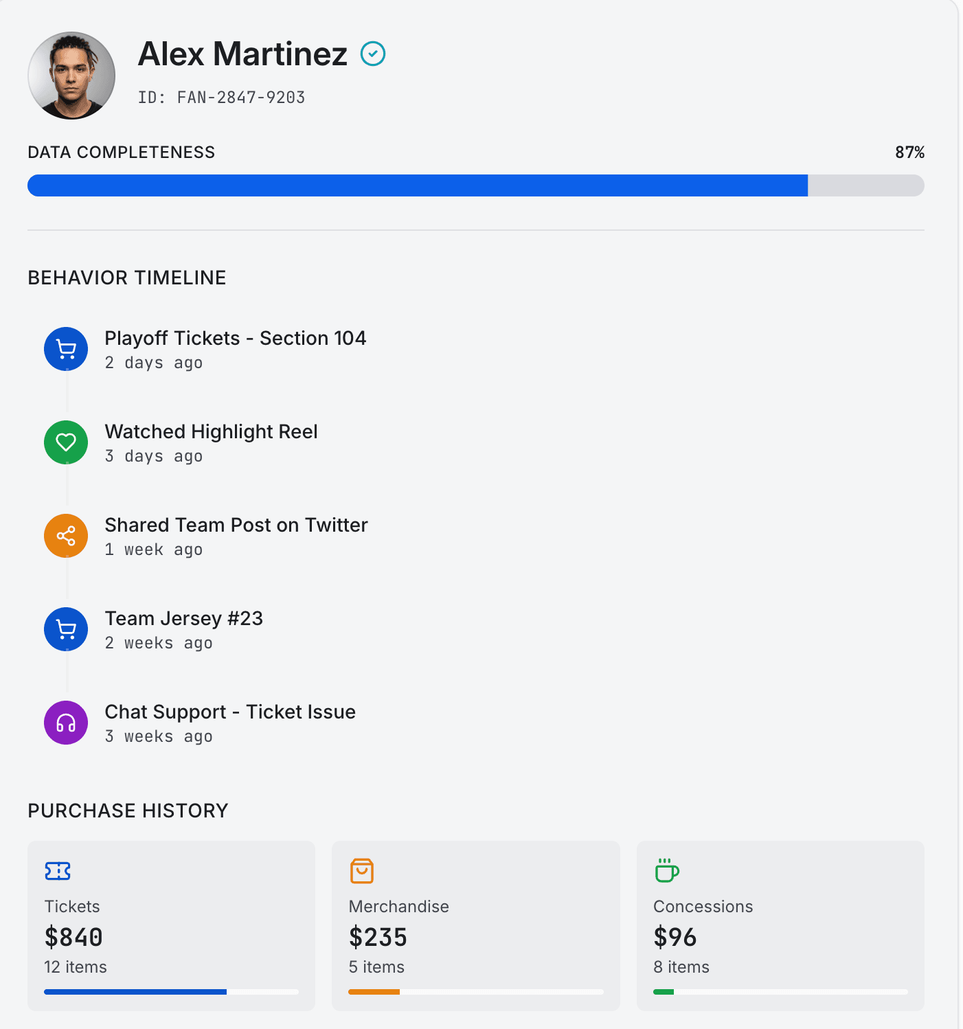The width and height of the screenshot is (963, 1029).
Task: Click the cart icon for Playoff Tickets
Action: point(66,349)
